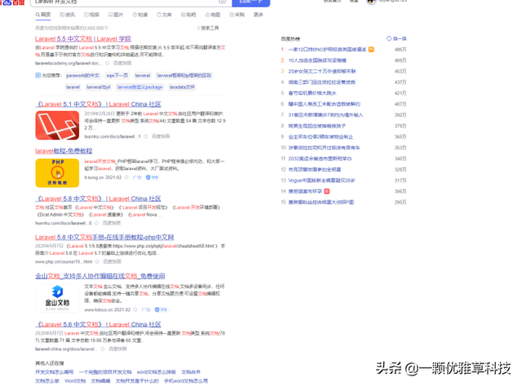Open hot search ranked 11 about 2032奥运会
The height and width of the screenshot is (386, 522).
(x=320, y=159)
